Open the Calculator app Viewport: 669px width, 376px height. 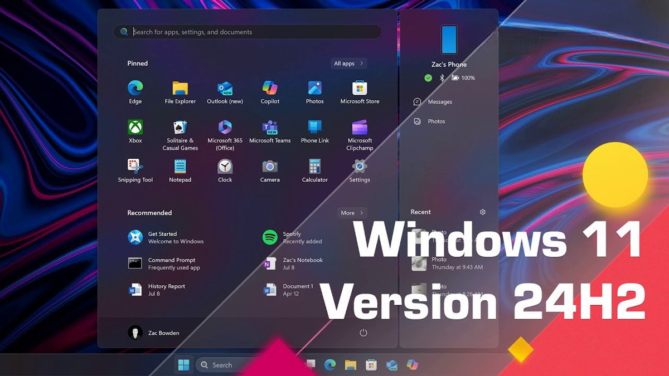point(314,171)
